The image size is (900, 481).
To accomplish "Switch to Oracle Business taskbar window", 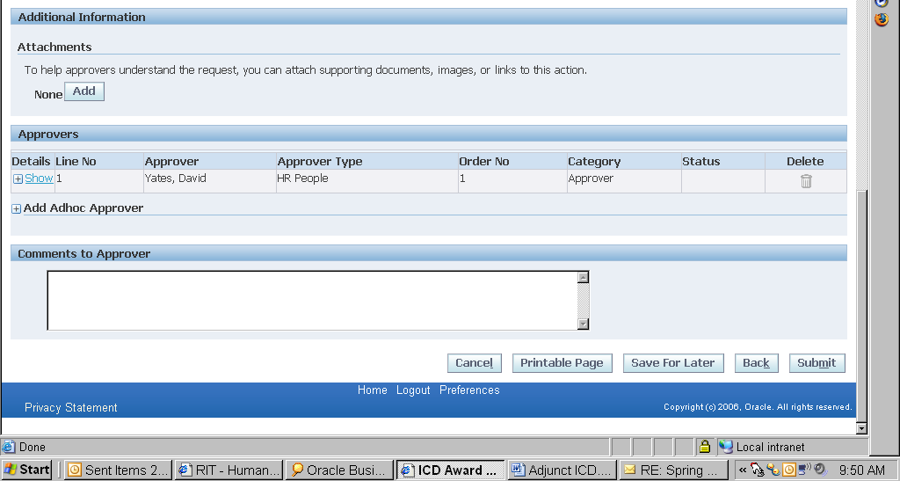I will (x=339, y=470).
